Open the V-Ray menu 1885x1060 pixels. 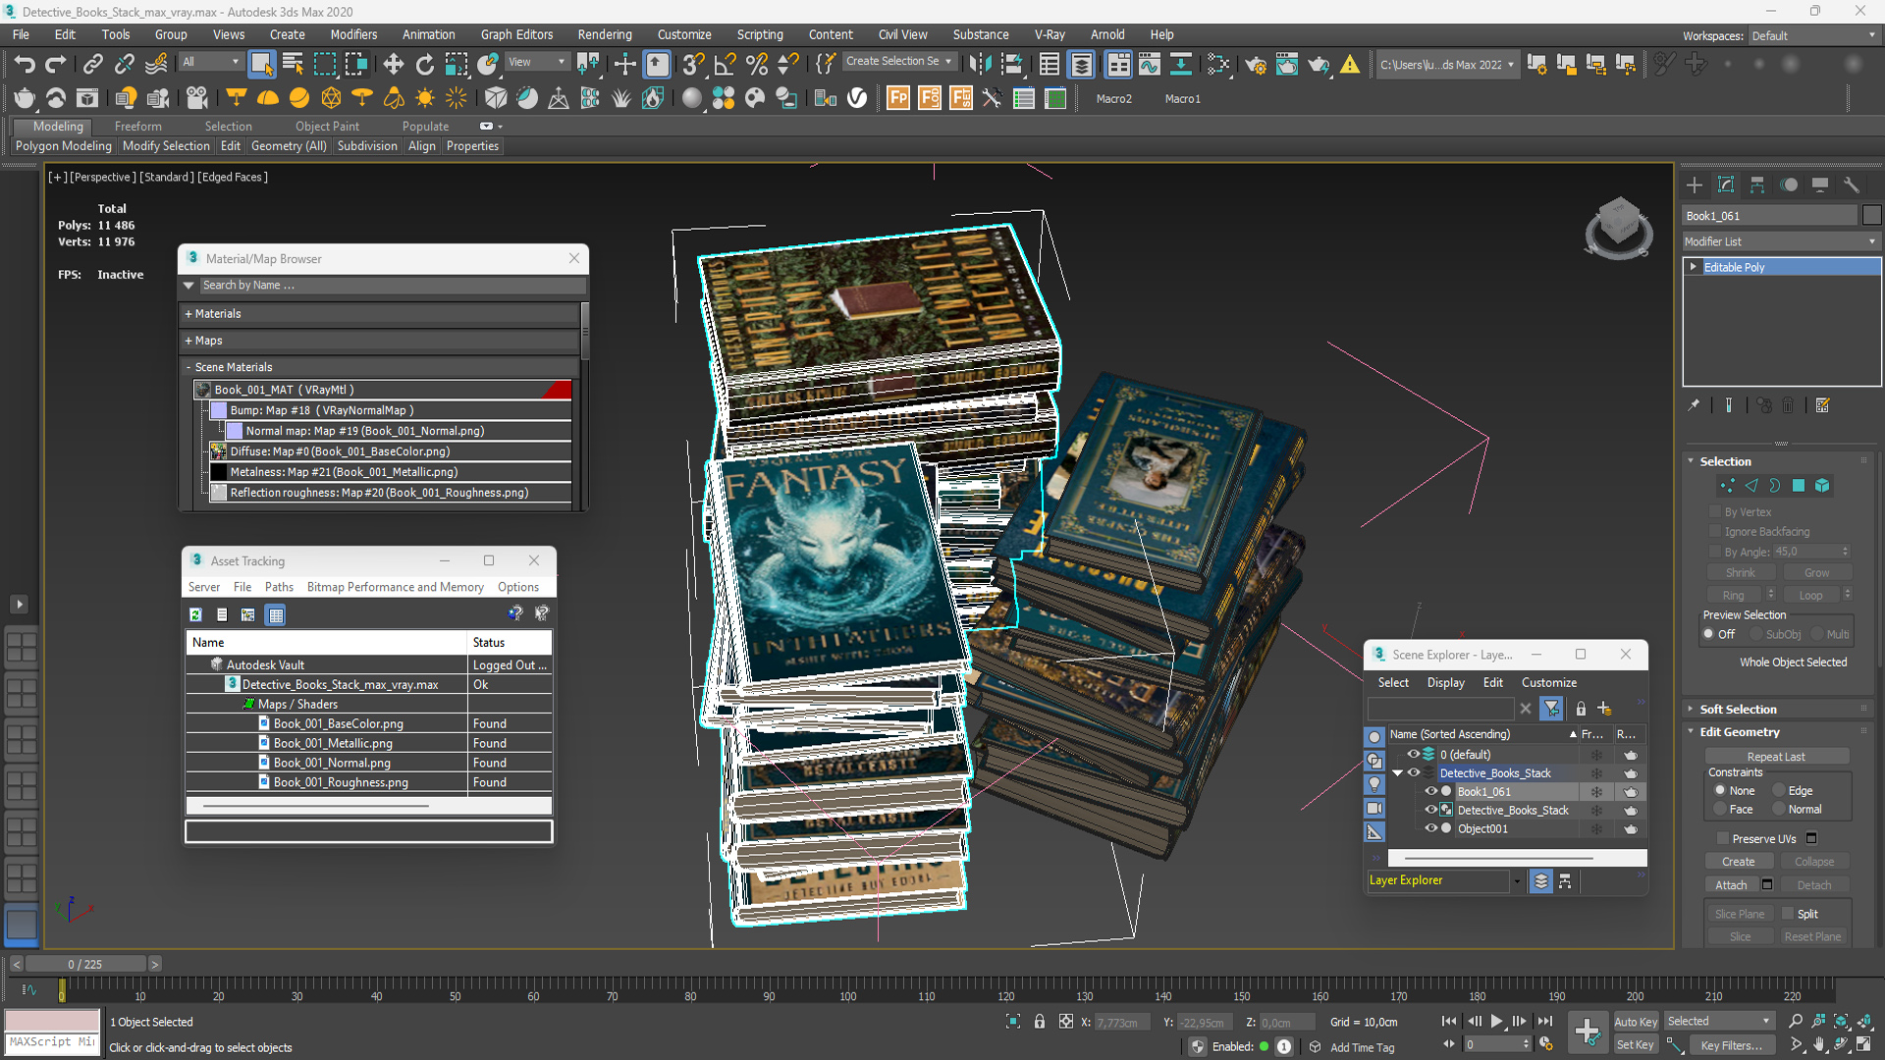click(1049, 34)
